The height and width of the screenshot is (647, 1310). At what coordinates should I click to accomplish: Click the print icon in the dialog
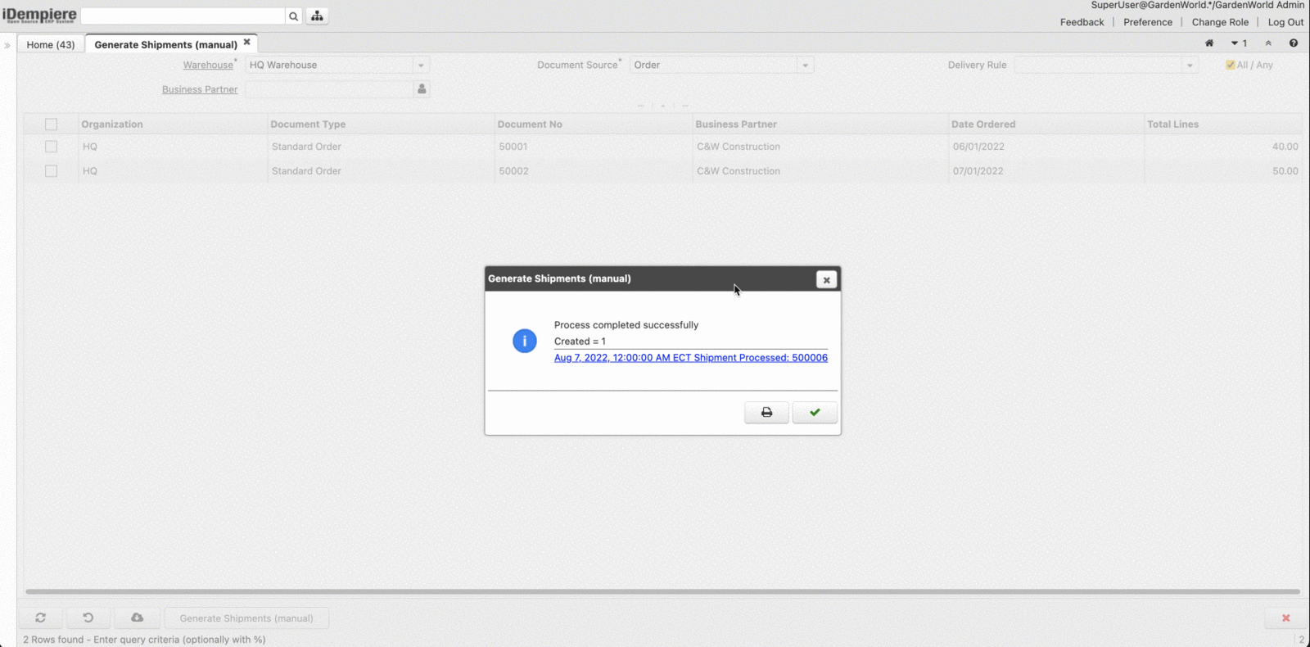tap(766, 413)
